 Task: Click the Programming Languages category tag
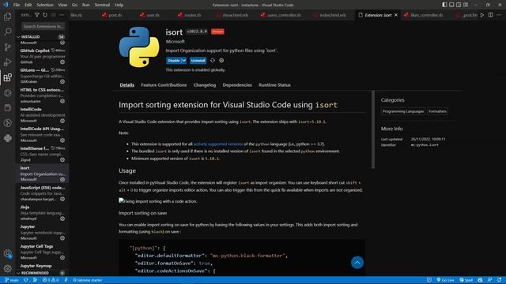click(x=403, y=111)
